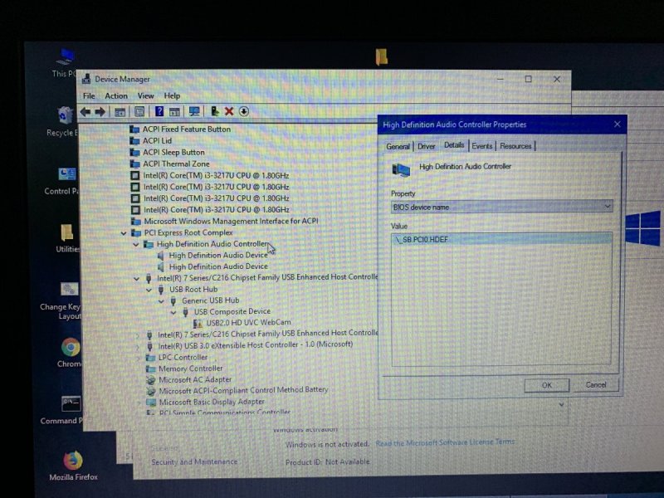This screenshot has height=498, width=664.
Task: Click the blue Help question-mark toolbar icon
Action: click(159, 111)
